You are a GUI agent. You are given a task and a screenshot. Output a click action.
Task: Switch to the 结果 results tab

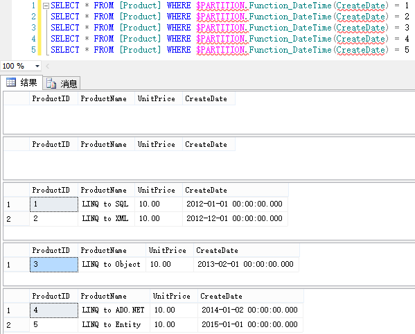(21, 82)
